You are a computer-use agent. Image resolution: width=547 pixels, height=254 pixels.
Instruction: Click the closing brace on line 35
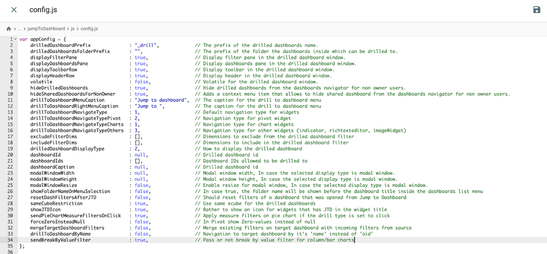(x=21, y=246)
